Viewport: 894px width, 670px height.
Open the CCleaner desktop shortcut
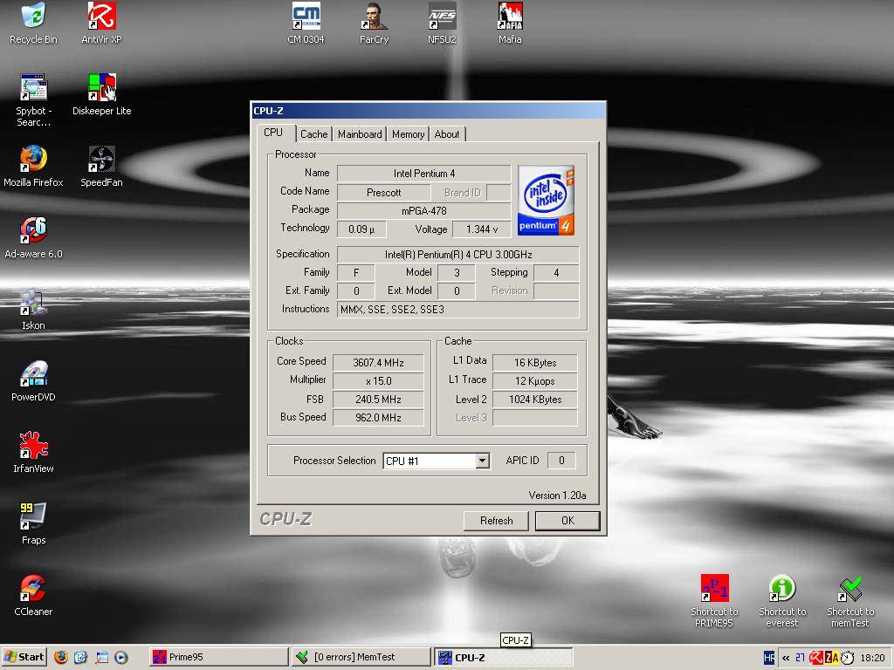point(33,590)
